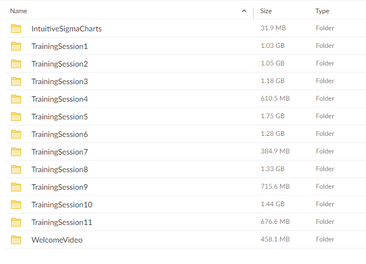
Task: Open the TrainingSession2 folder name
Action: [x=60, y=64]
